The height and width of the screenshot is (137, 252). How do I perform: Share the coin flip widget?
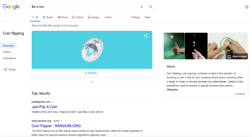(146, 36)
